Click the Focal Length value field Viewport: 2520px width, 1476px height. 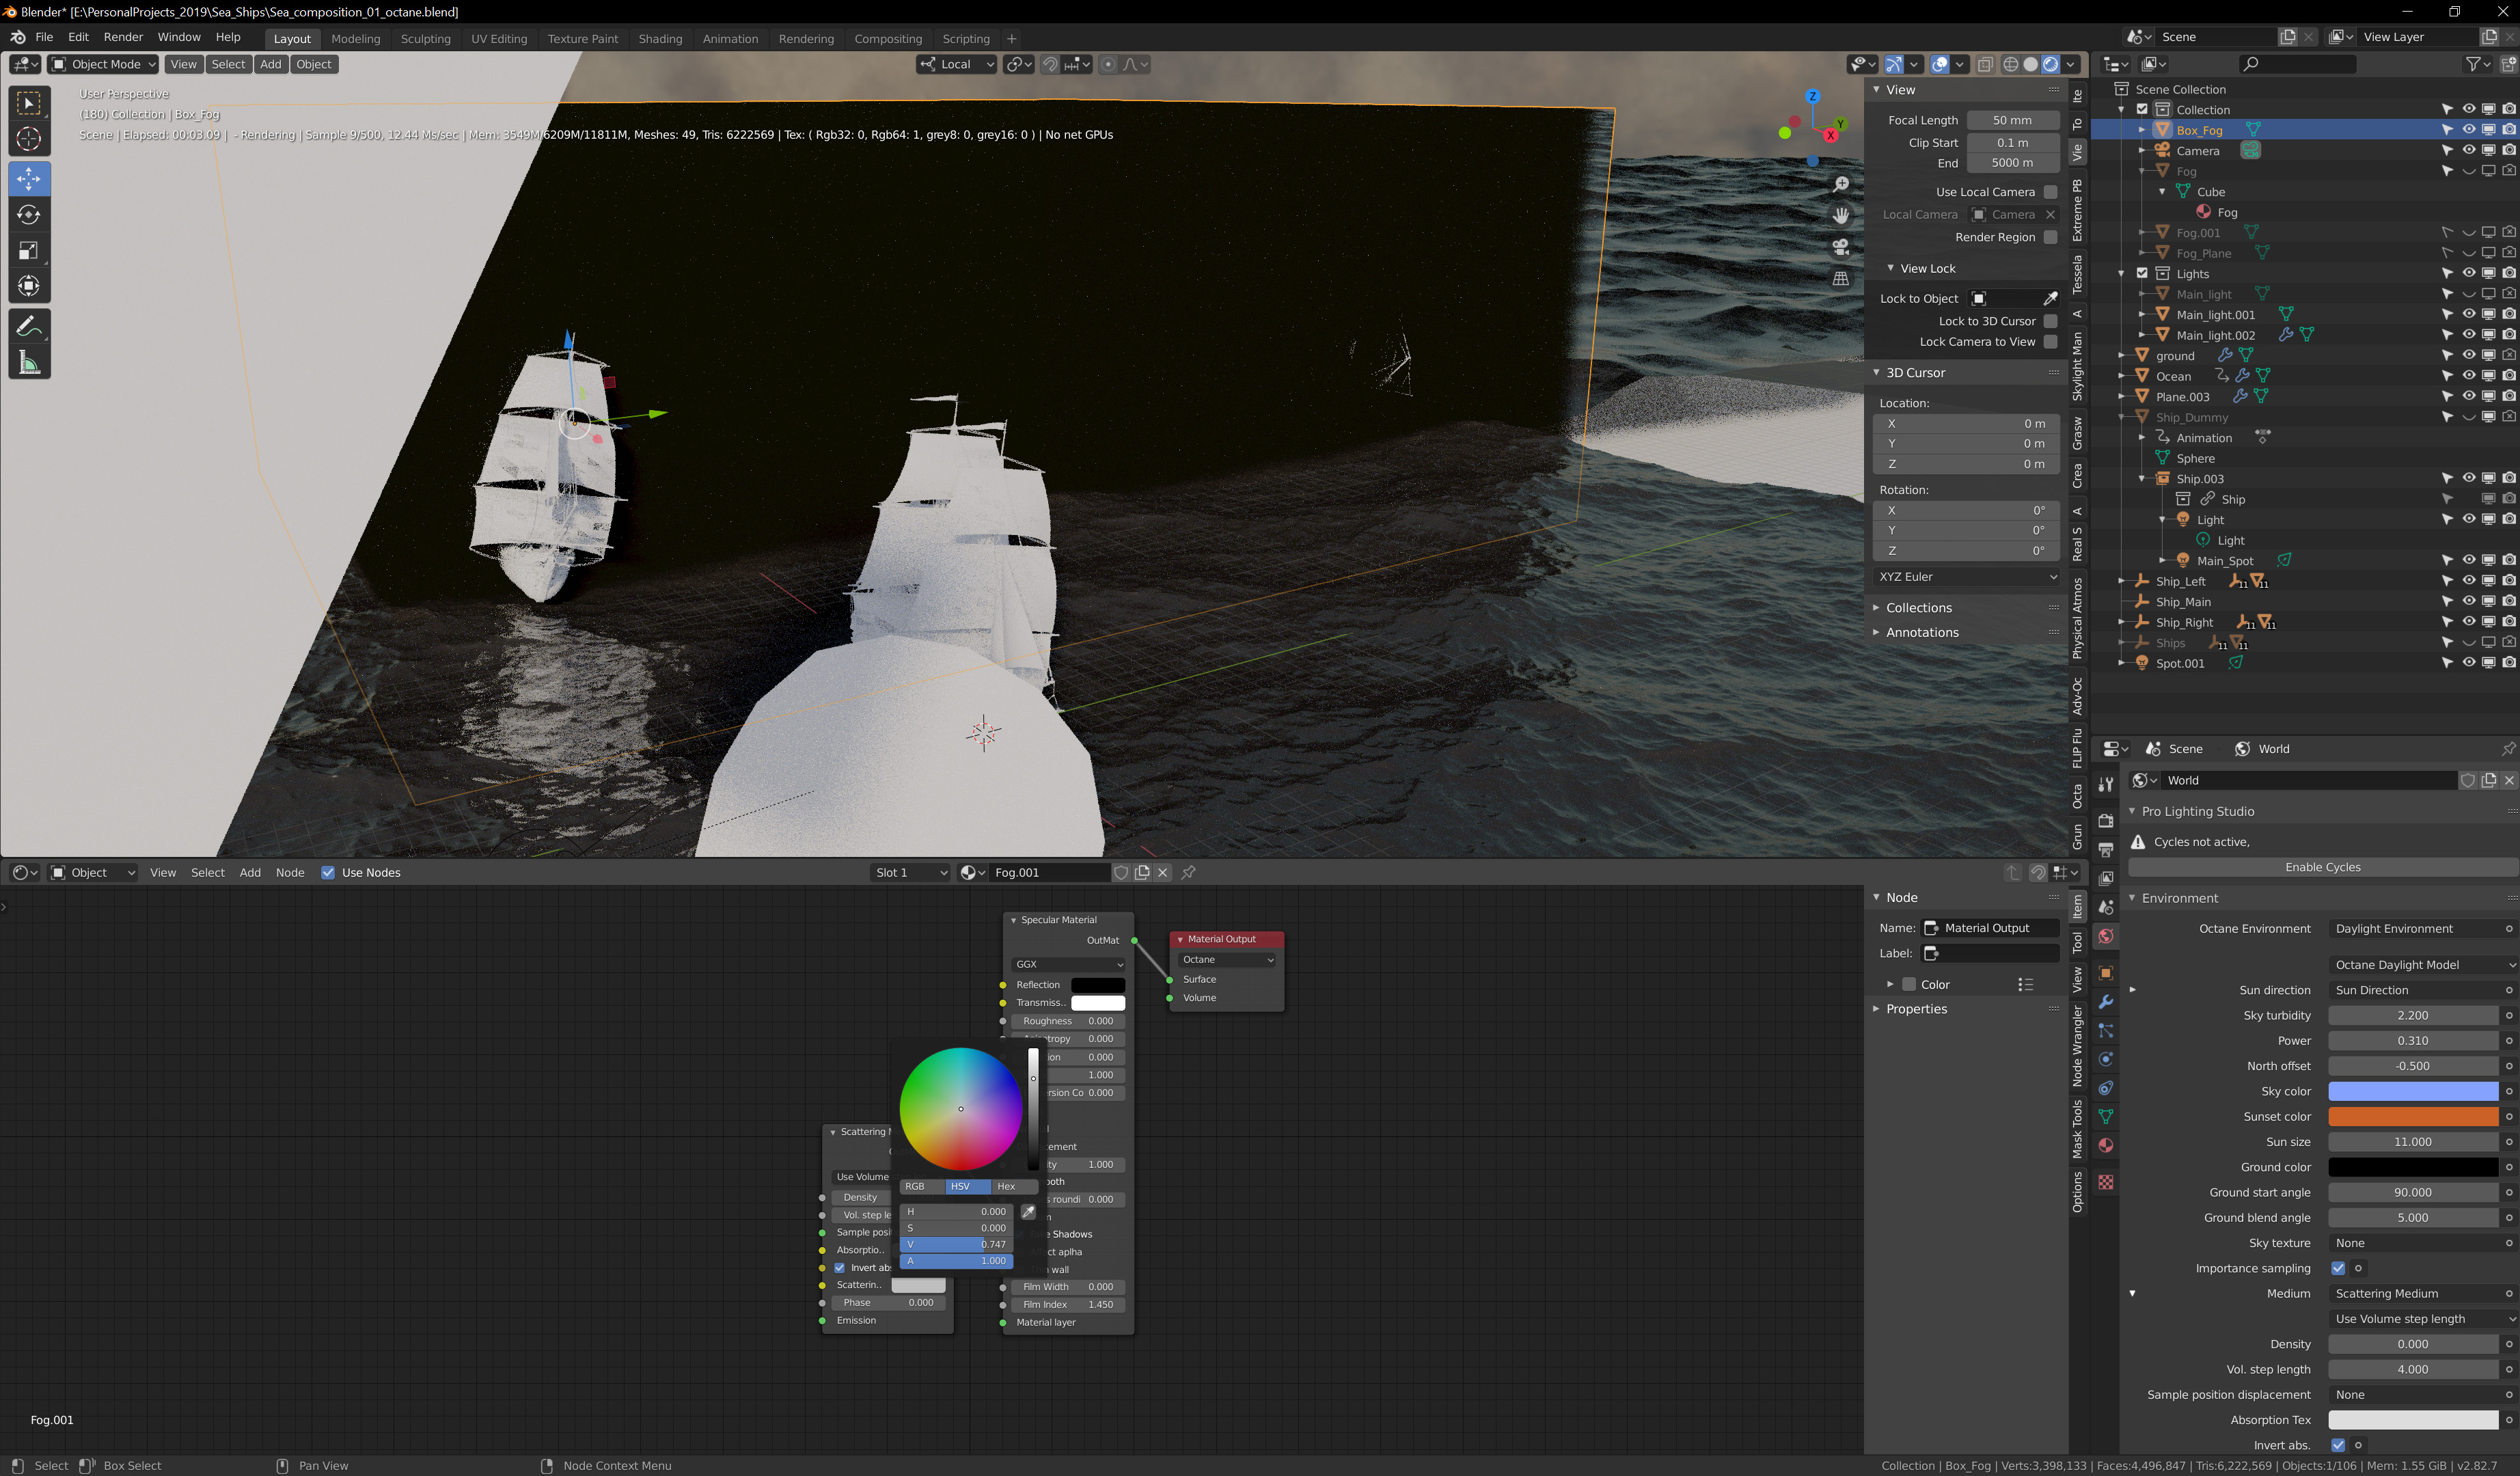[x=2012, y=120]
